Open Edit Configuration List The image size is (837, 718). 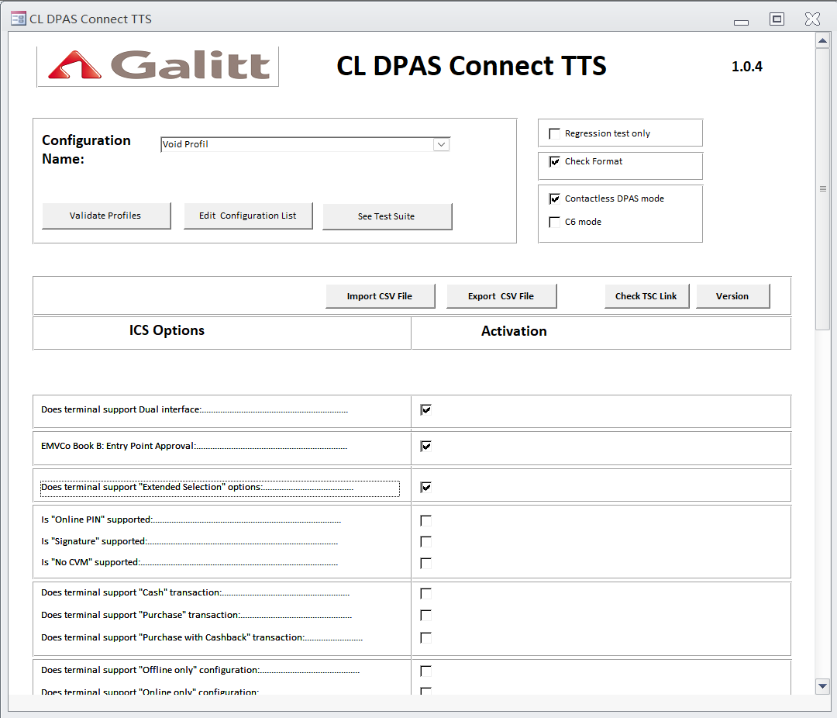(248, 216)
